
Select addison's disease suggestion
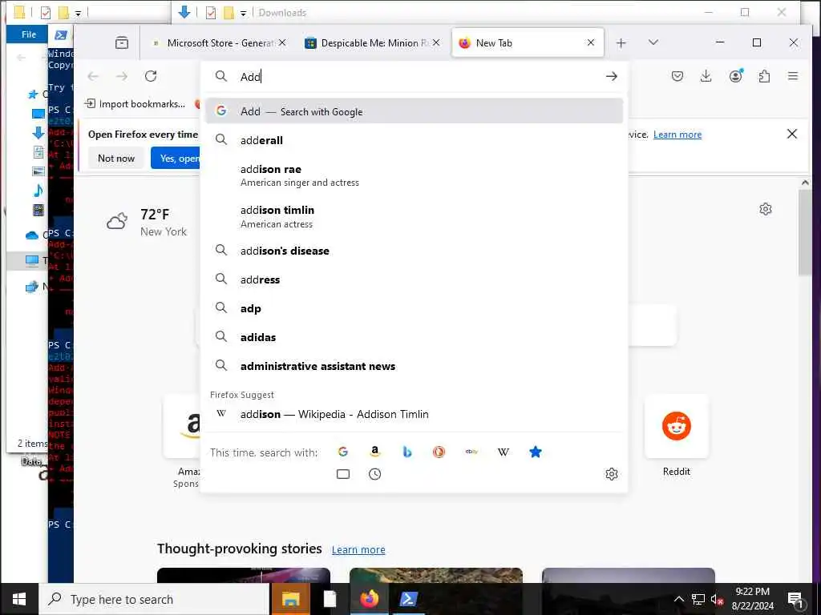point(415,251)
